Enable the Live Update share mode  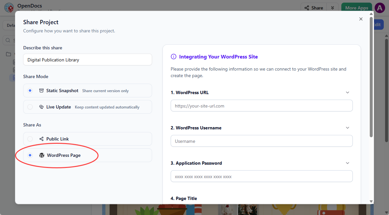30,107
